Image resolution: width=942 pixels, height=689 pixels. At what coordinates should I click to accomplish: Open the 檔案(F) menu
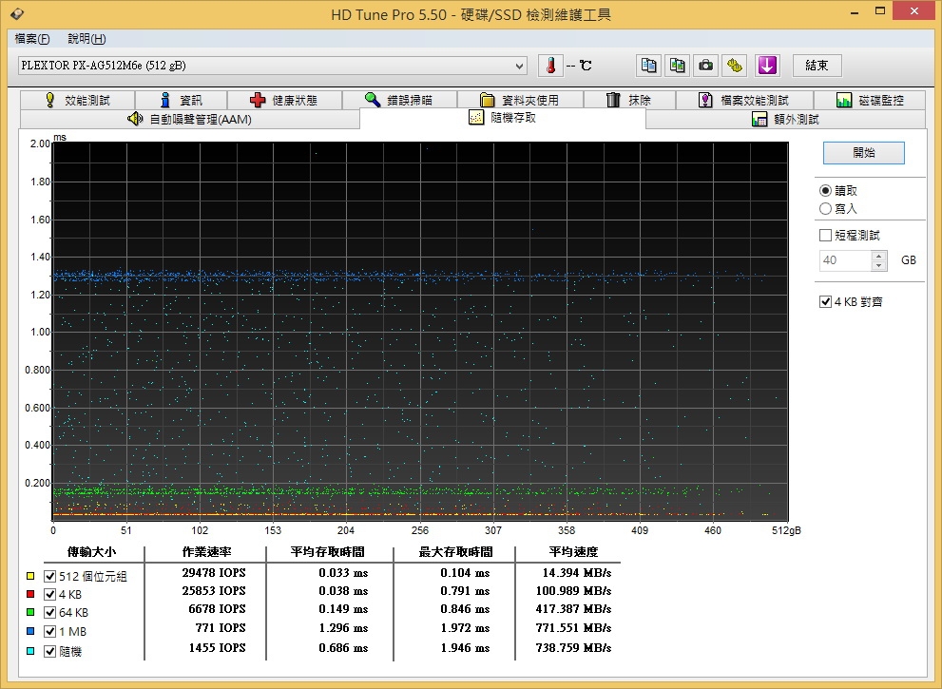[31, 38]
